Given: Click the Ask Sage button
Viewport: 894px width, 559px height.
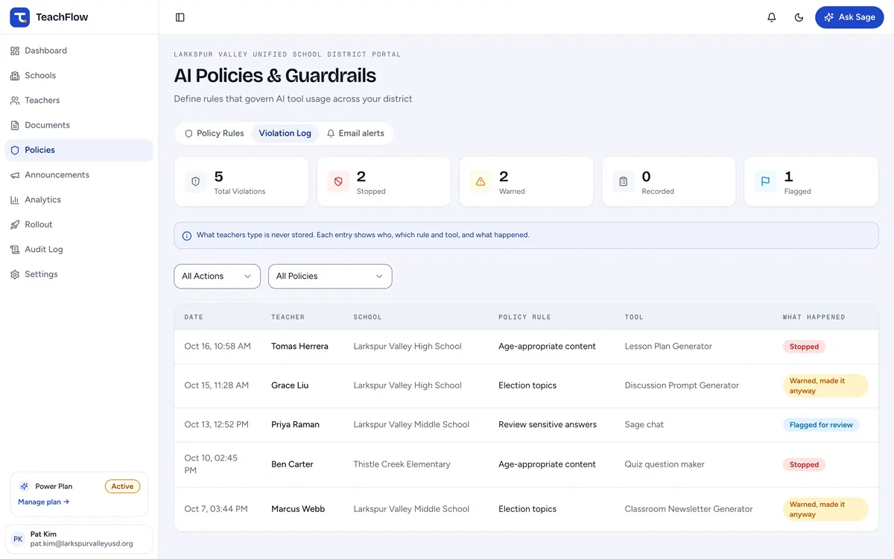Looking at the screenshot, I should (x=849, y=17).
